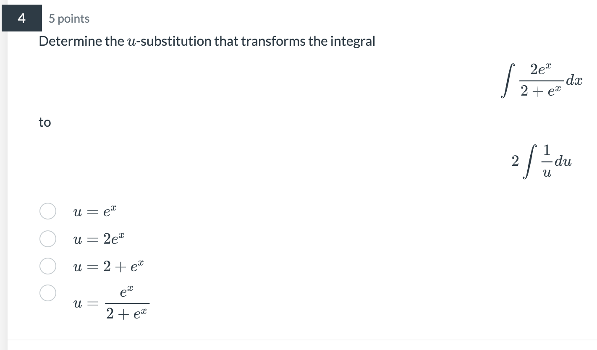Viewport: 597px width, 350px height.
Task: Click the question number 4 badge
Action: coord(21,18)
